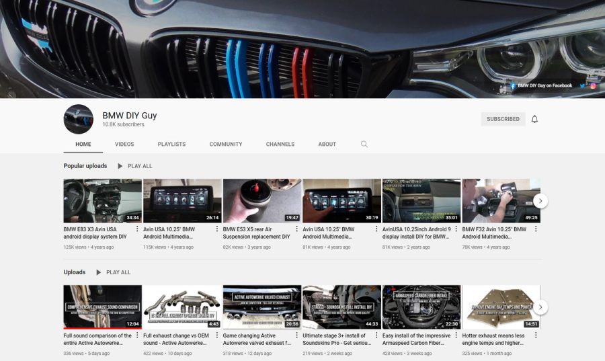Open the 12:04 exhaust sound comparison thumbnail
This screenshot has width=605, height=361.
click(103, 307)
